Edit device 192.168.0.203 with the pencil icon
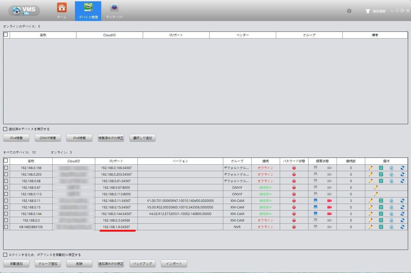Screen dimensions: 411x273 [x=371, y=174]
